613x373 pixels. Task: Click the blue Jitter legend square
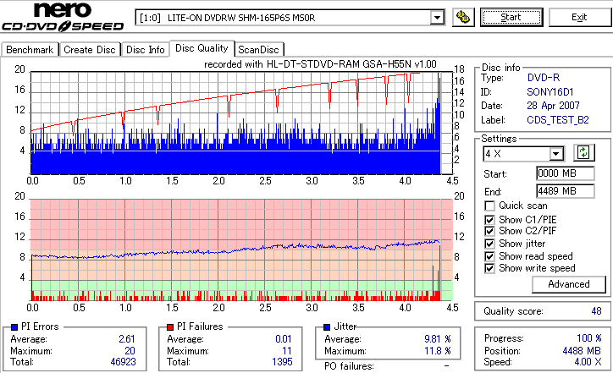[x=327, y=327]
